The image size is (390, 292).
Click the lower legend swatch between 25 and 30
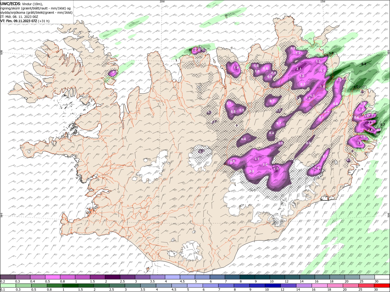pyautogui.click(x=367, y=286)
